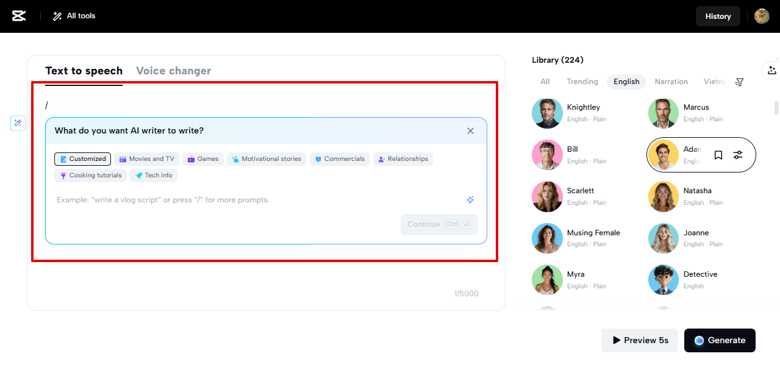Click the Adam voice avatar
780x370 pixels.
tap(663, 155)
